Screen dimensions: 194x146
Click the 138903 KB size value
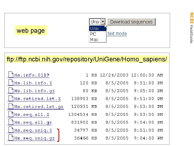(x=84, y=99)
